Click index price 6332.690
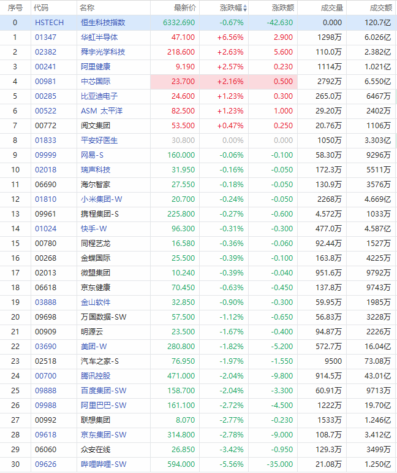Viewport: 397px width, 473px height. point(179,23)
